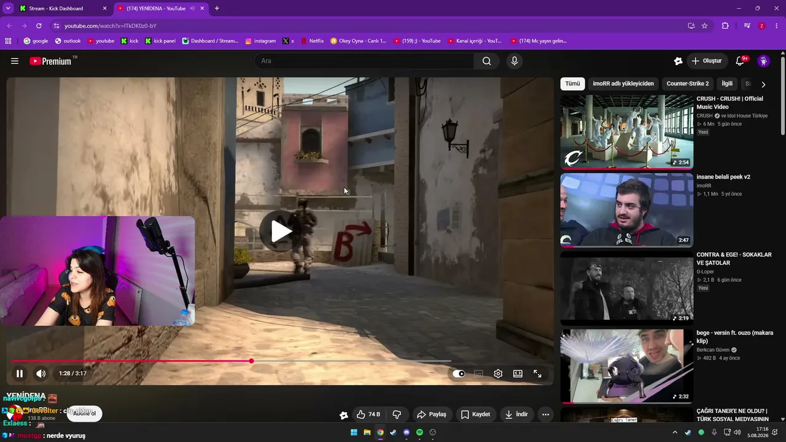Download the video with İndir
The image size is (786, 442).
click(x=516, y=414)
